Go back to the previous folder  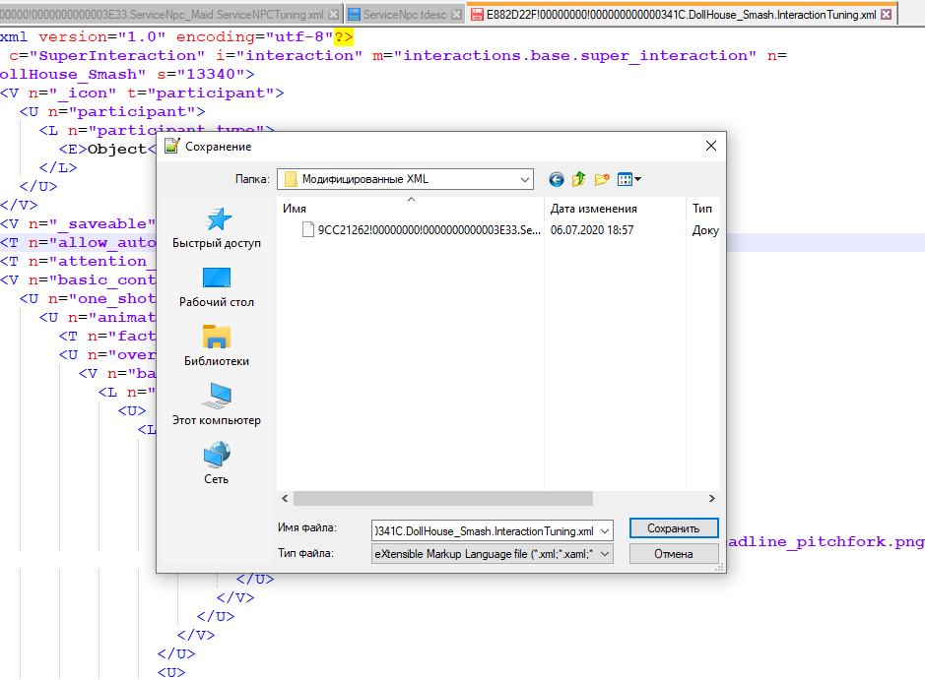[x=557, y=179]
